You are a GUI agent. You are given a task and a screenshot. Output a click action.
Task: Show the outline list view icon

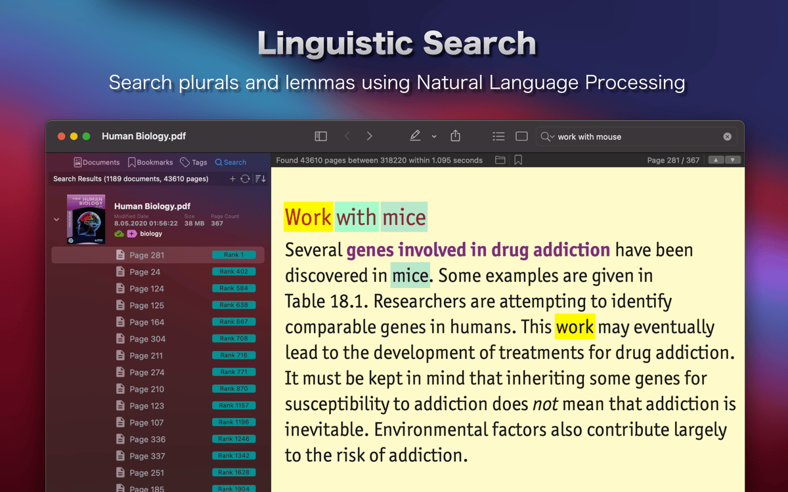coord(498,136)
